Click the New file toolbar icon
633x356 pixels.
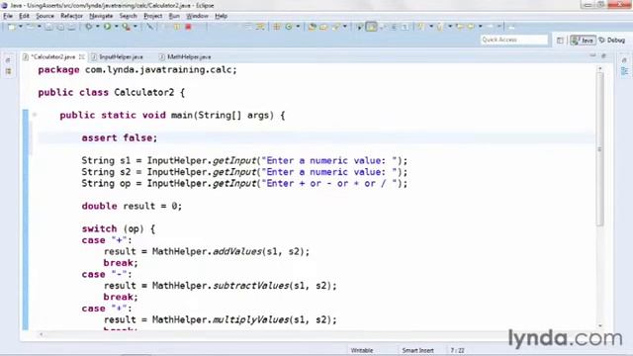[12, 27]
